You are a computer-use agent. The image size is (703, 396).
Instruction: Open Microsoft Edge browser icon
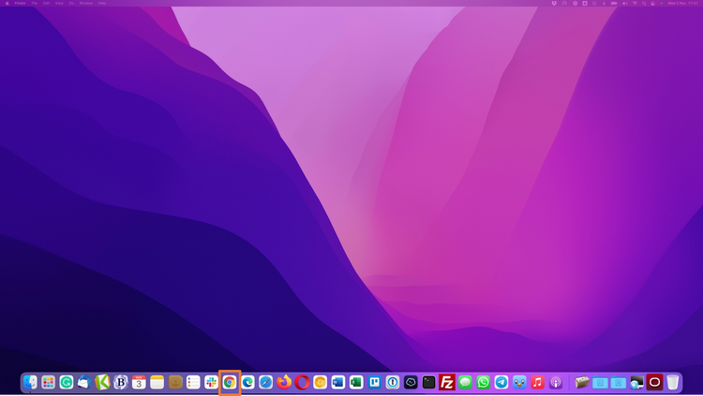247,382
